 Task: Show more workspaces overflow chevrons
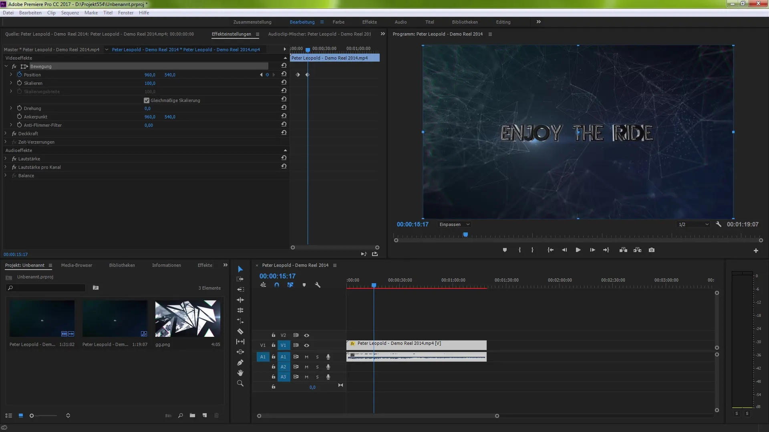539,22
